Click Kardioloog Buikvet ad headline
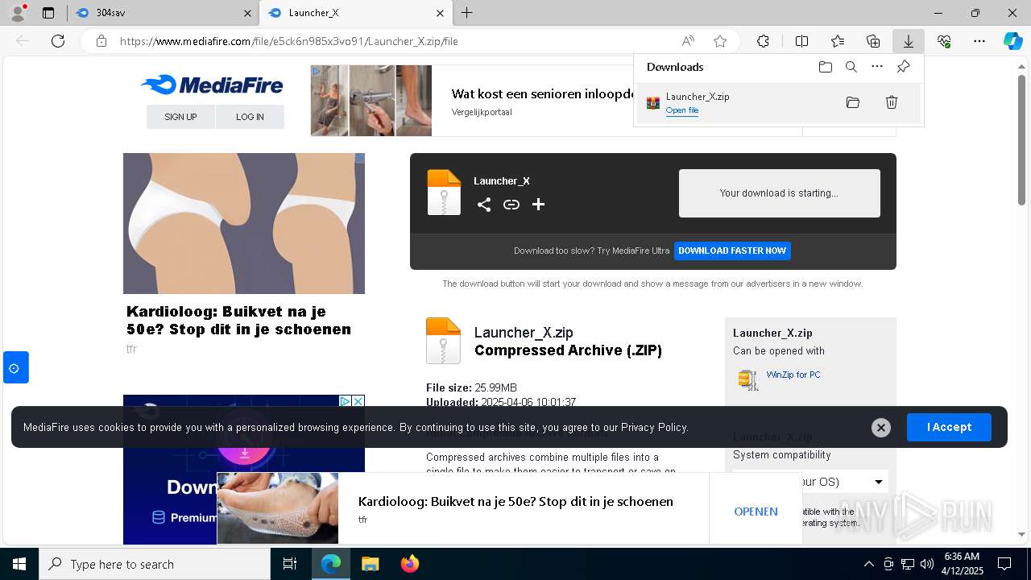This screenshot has height=580, width=1031. (x=238, y=321)
